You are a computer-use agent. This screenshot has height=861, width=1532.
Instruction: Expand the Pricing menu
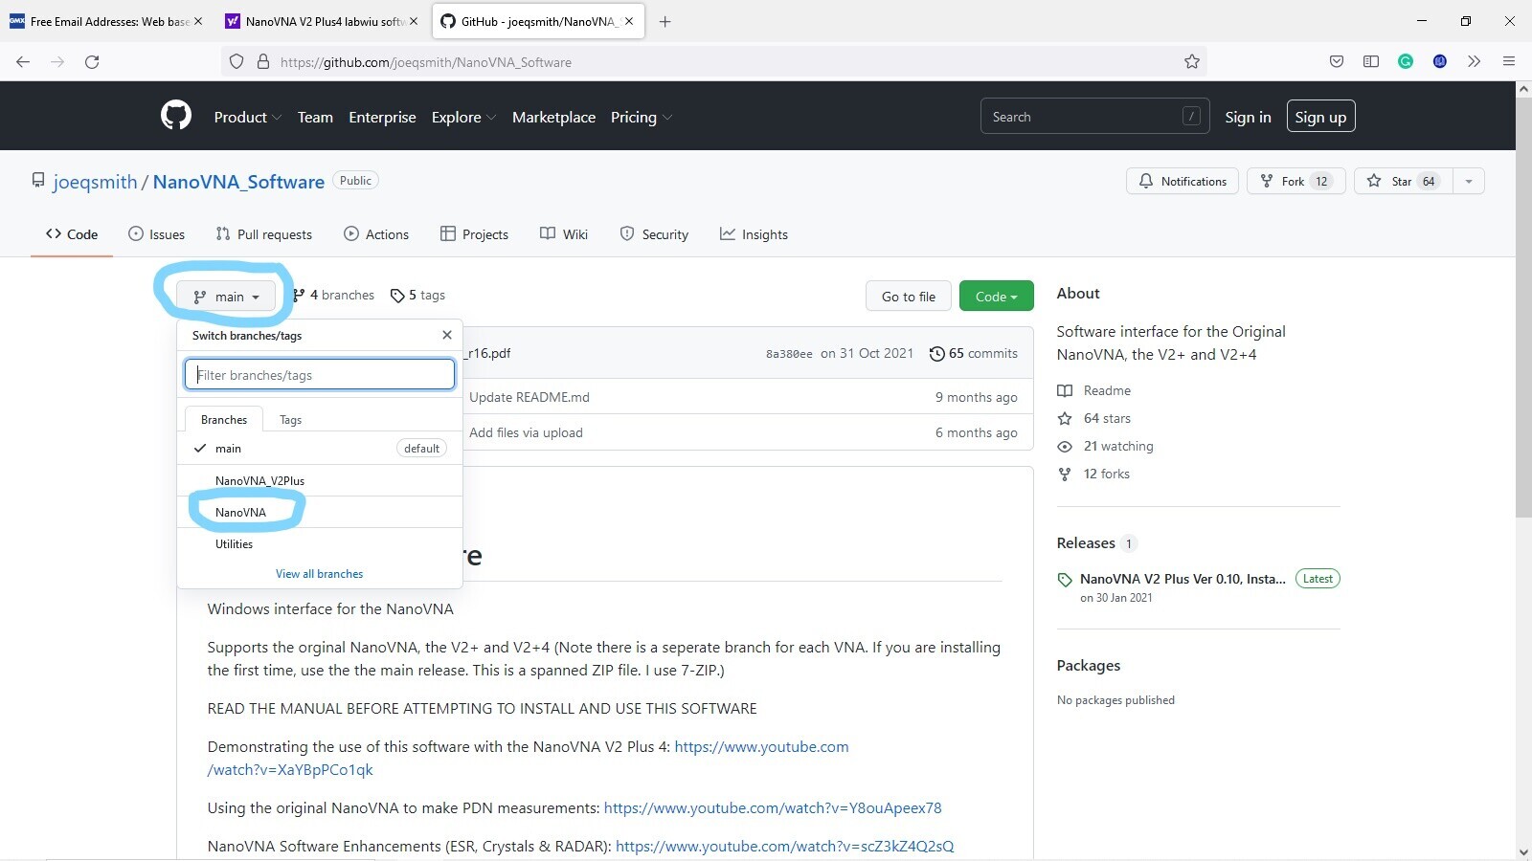[x=642, y=117]
